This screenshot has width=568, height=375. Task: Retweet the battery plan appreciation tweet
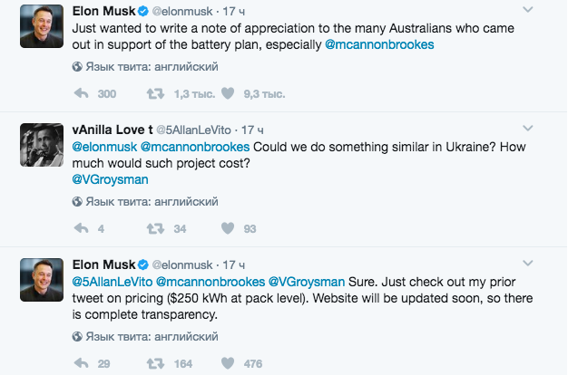155,93
